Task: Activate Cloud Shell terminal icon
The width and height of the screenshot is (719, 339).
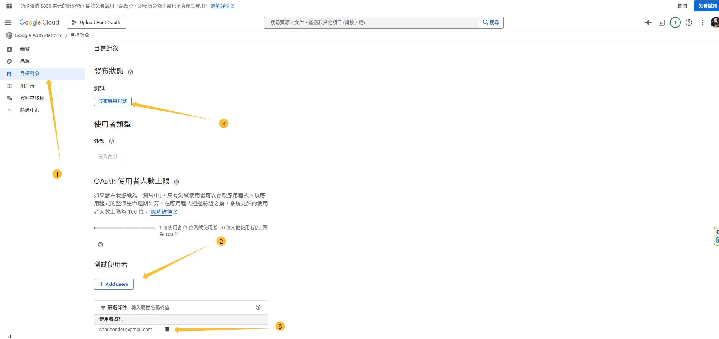Action: (662, 23)
